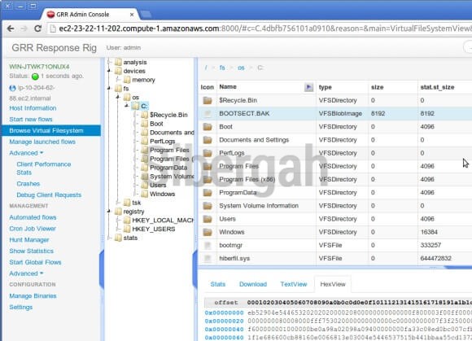The width and height of the screenshot is (472, 341).
Task: Click the address bar URL
Action: 265,28
